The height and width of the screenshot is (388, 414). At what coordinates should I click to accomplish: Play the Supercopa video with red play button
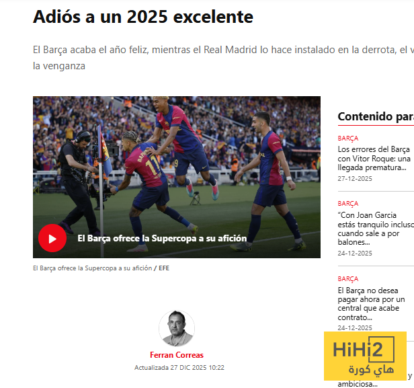[x=52, y=238]
